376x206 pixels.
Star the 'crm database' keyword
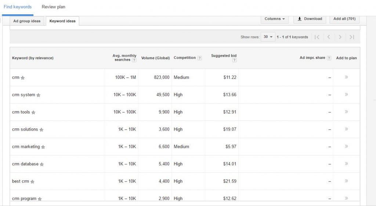point(42,164)
